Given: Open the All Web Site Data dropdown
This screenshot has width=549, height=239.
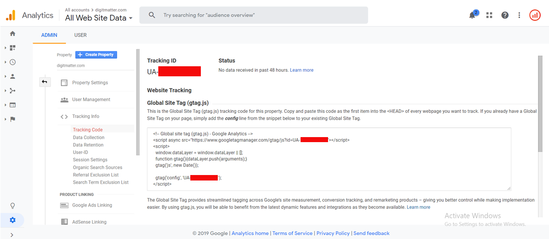Looking at the screenshot, I should pos(99,18).
